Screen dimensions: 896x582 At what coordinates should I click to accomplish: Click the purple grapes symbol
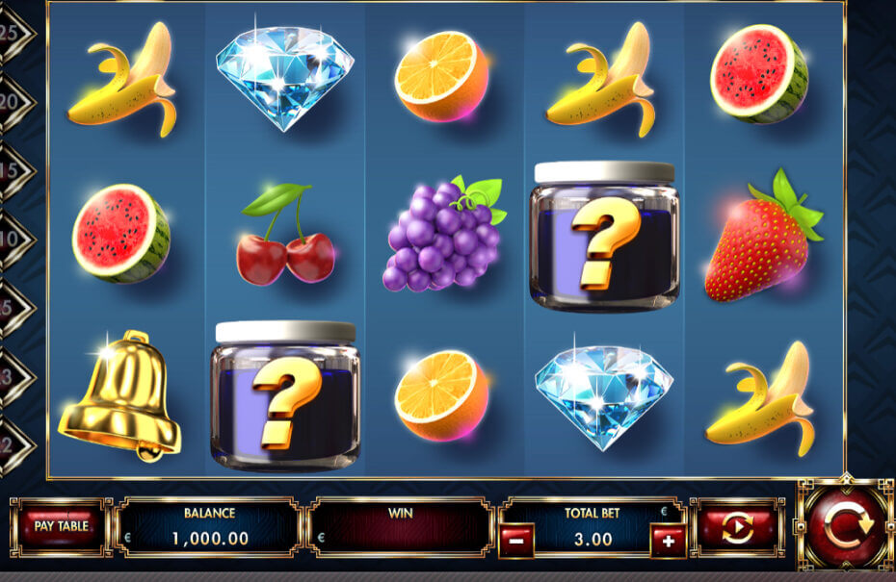click(445, 234)
